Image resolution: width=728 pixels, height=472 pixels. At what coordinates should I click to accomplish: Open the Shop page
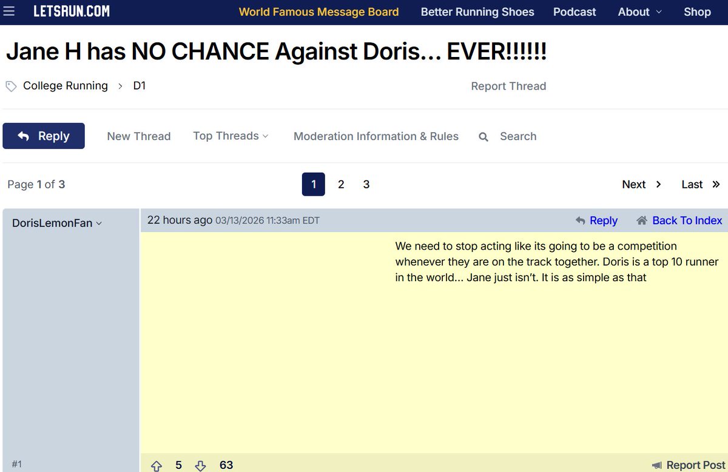[697, 12]
